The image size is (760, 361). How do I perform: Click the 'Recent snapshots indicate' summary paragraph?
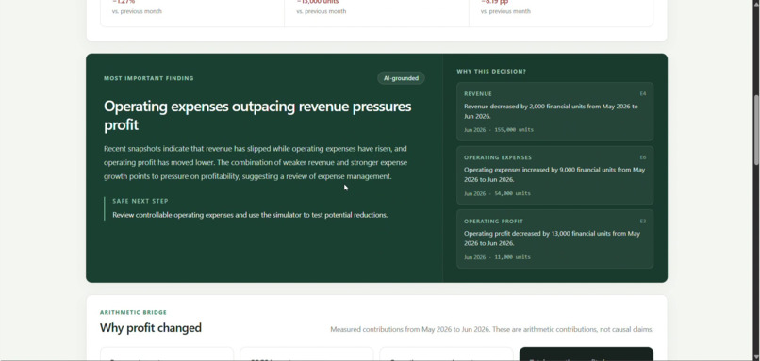tap(256, 162)
